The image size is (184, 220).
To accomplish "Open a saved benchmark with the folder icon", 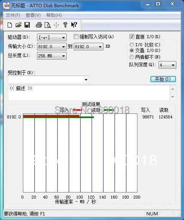I will [x=18, y=25].
